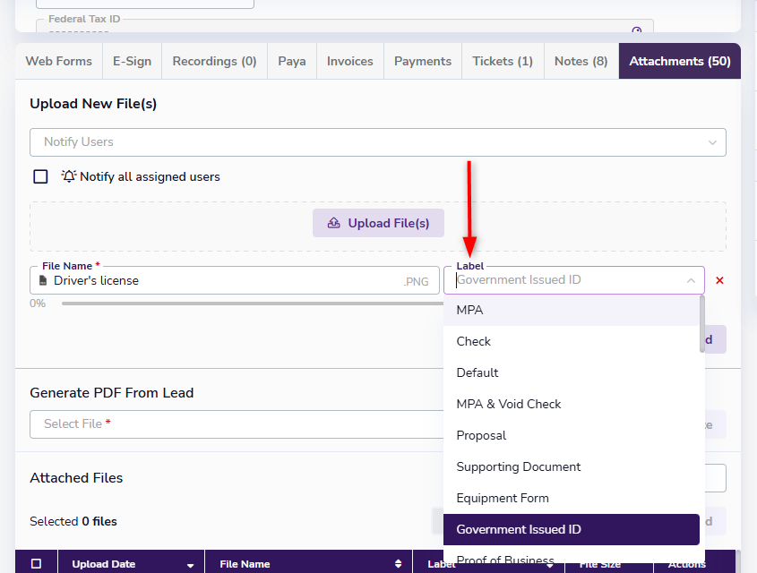Open the Notes (8) tab

[581, 61]
